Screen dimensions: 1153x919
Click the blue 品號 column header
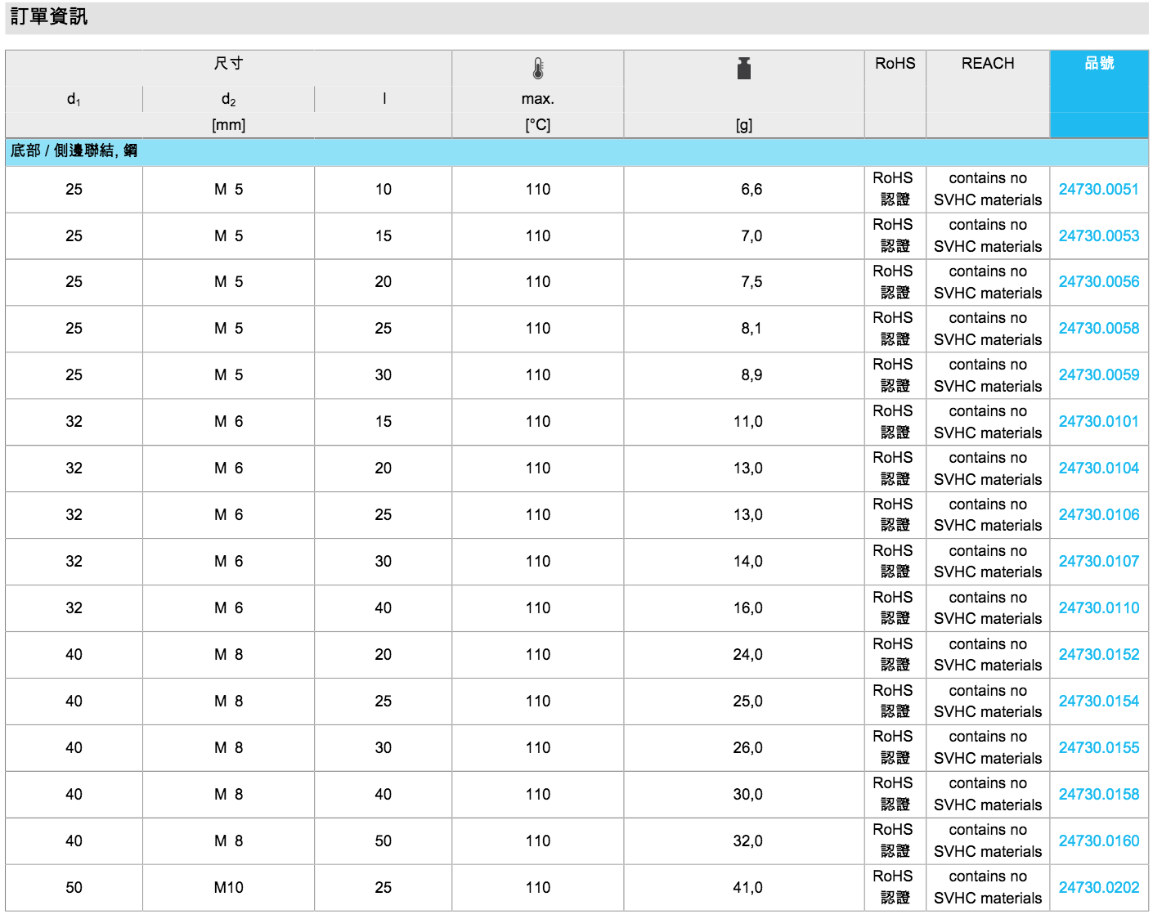(1098, 64)
